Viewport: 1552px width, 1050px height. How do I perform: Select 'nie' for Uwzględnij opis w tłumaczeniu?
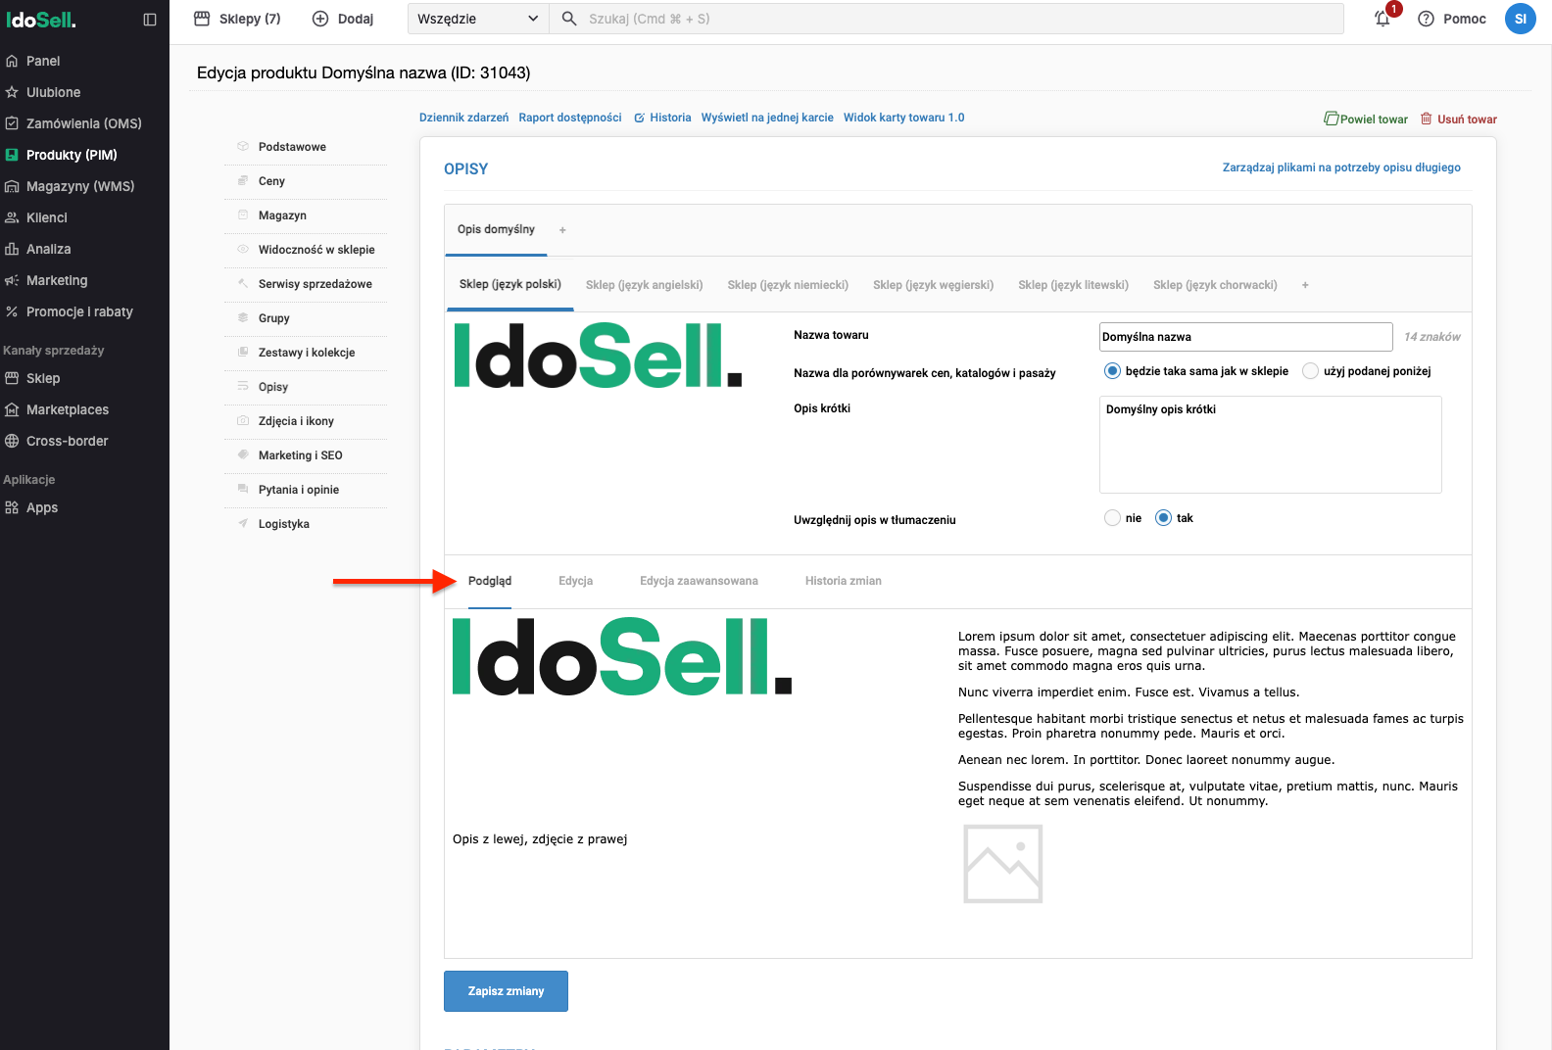coord(1112,518)
